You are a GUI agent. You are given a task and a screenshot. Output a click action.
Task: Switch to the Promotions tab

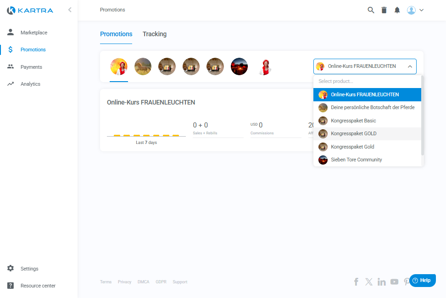click(x=116, y=34)
